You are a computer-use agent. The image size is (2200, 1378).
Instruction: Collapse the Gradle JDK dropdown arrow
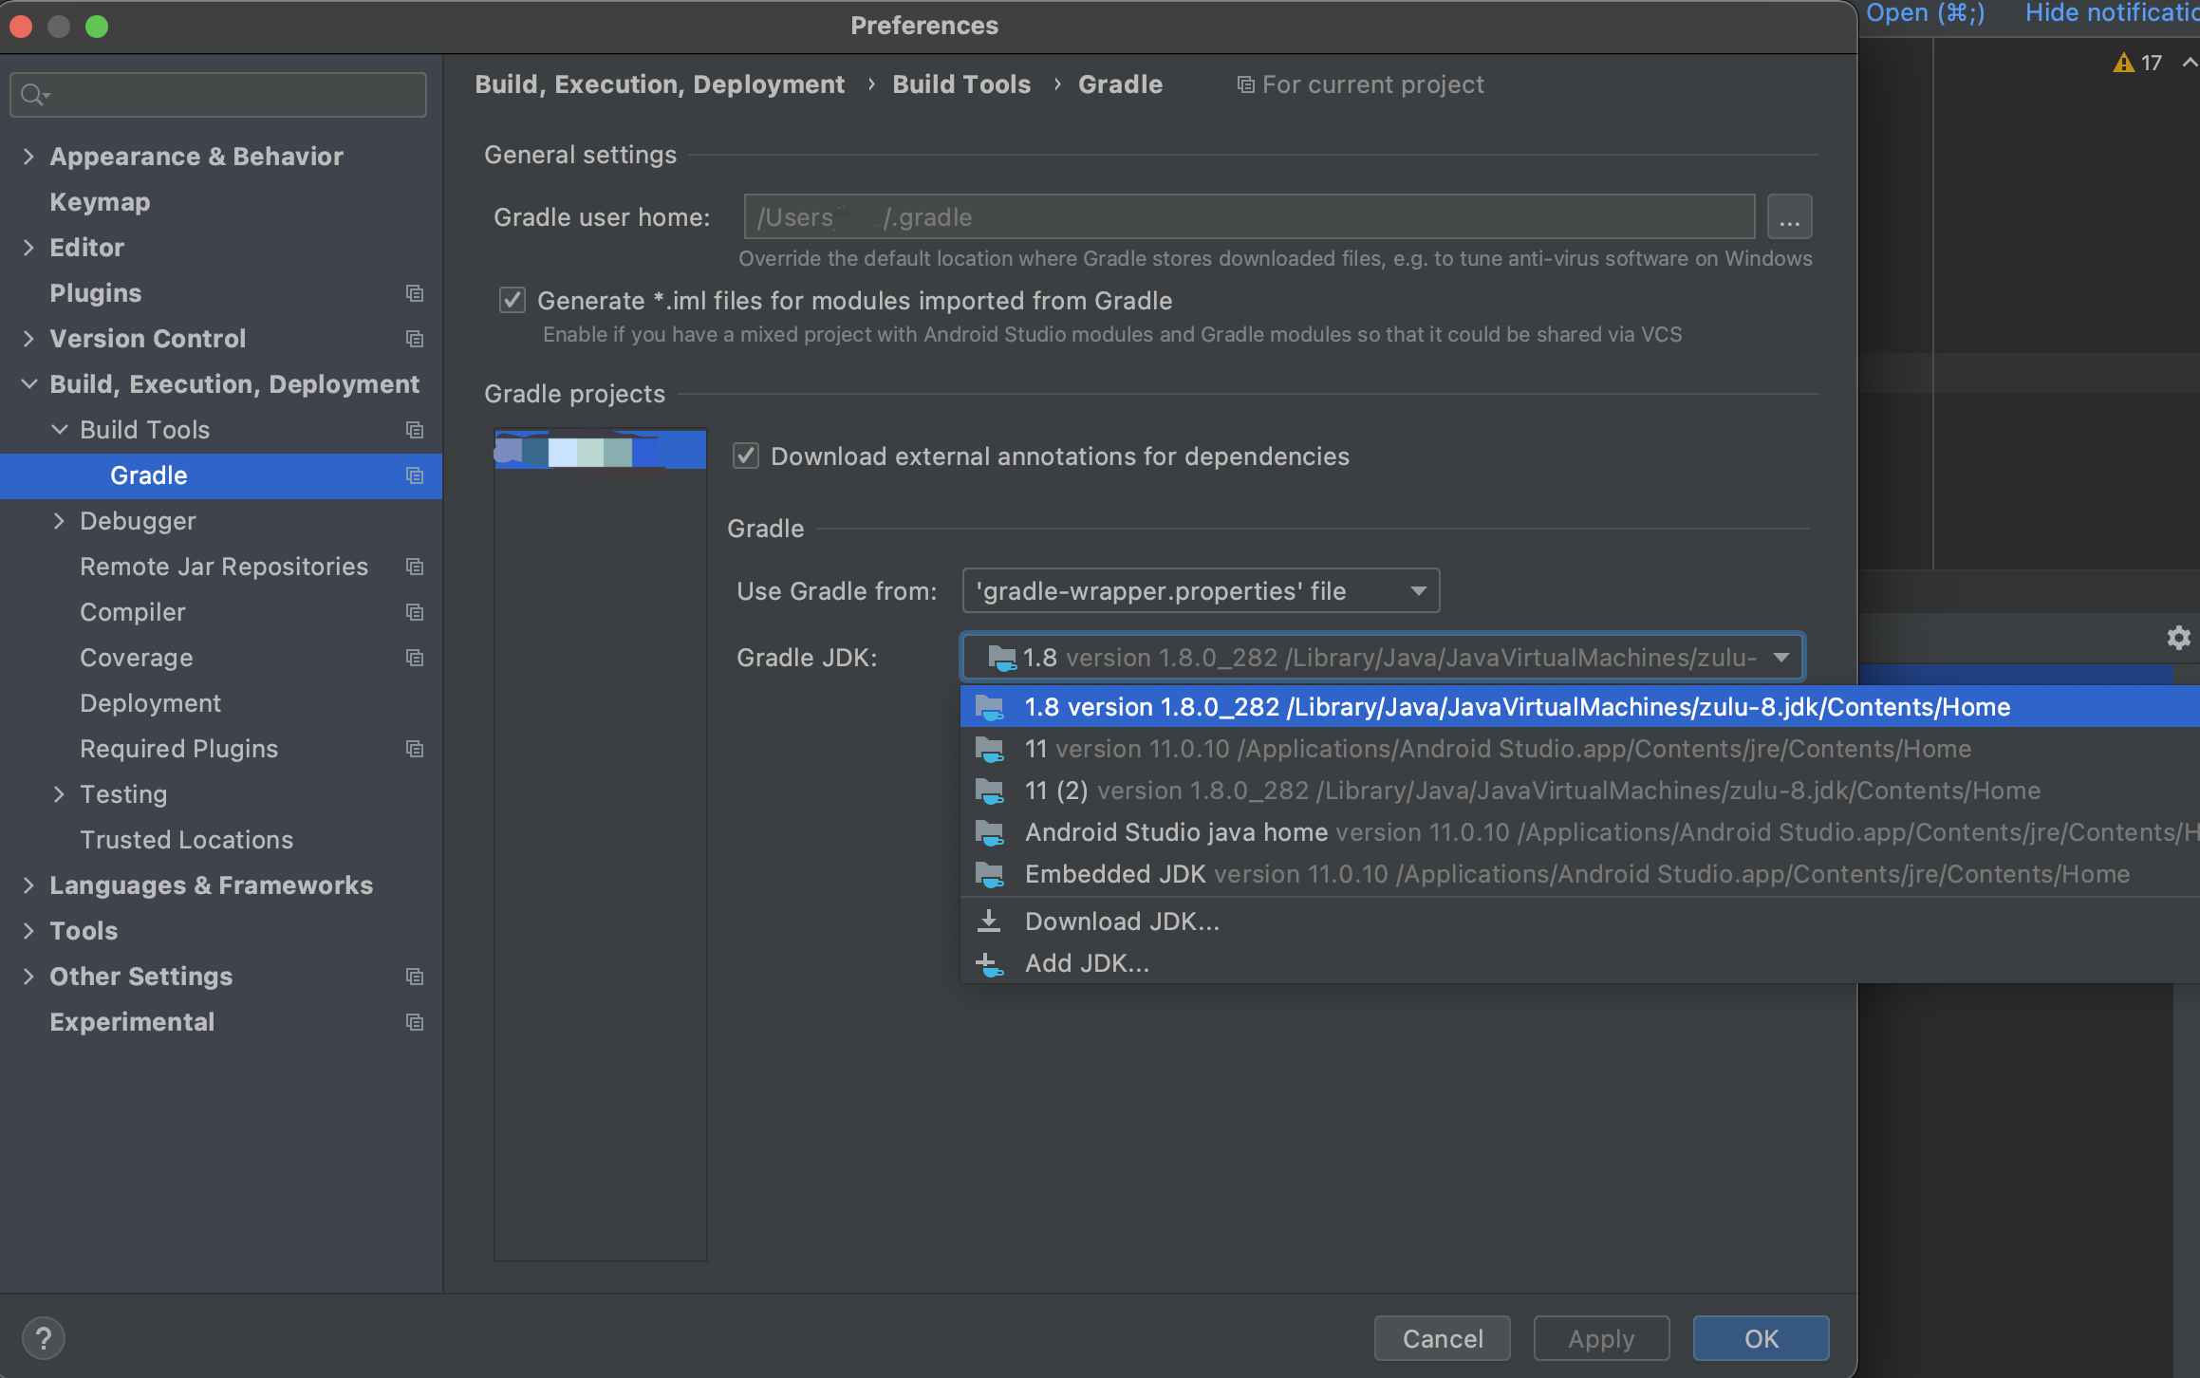(1781, 658)
